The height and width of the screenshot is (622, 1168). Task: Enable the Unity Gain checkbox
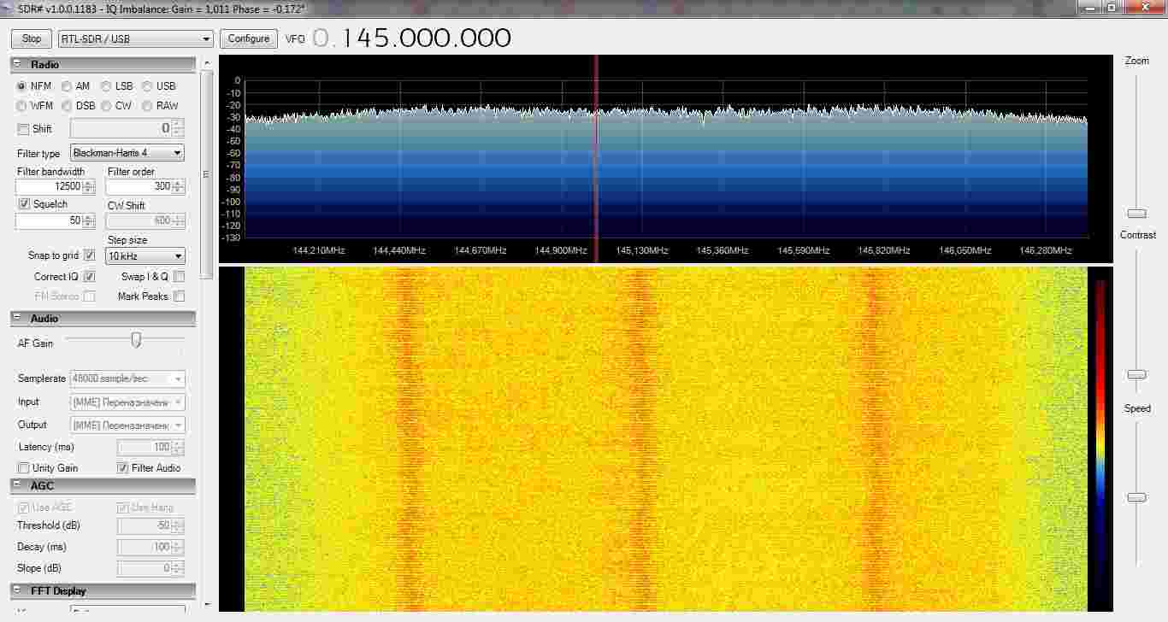(23, 468)
